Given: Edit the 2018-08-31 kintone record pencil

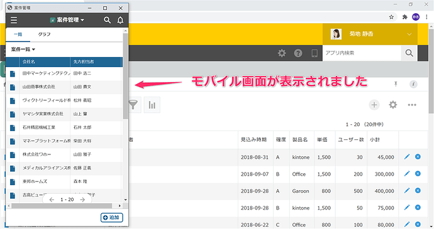Looking at the screenshot, I should 407,157.
